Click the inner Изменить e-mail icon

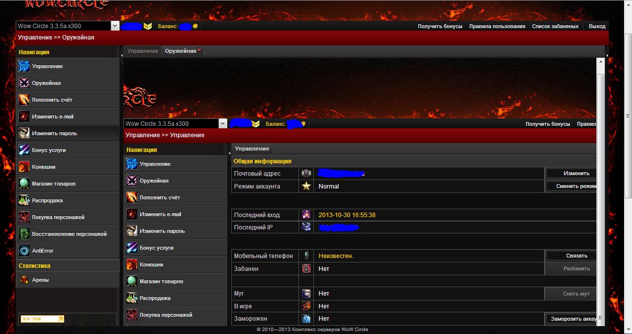pyautogui.click(x=131, y=214)
